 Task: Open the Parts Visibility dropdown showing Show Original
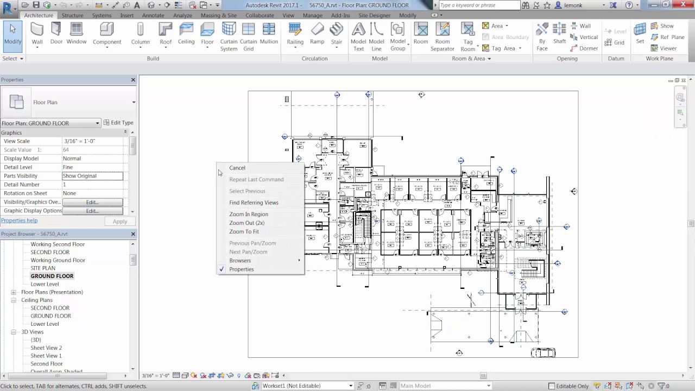[x=92, y=175]
